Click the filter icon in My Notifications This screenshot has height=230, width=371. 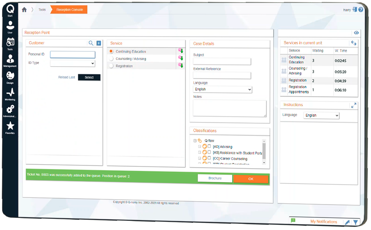(x=355, y=222)
